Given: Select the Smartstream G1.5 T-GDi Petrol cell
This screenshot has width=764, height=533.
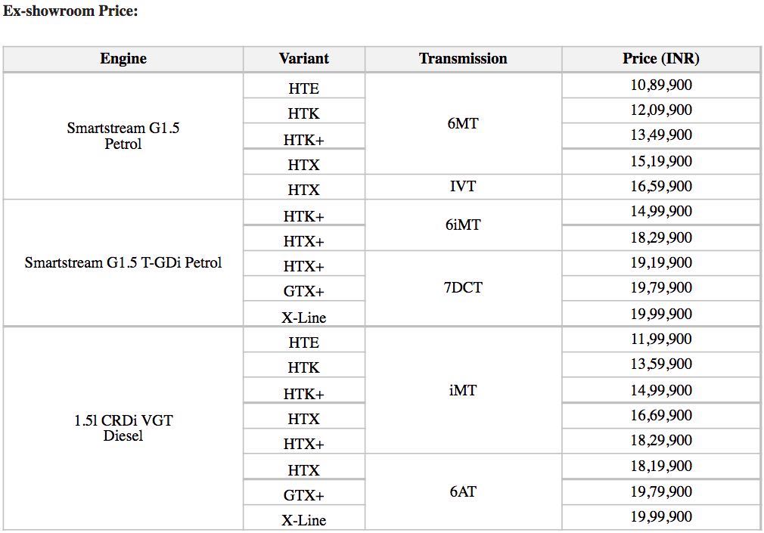Looking at the screenshot, I should point(123,262).
